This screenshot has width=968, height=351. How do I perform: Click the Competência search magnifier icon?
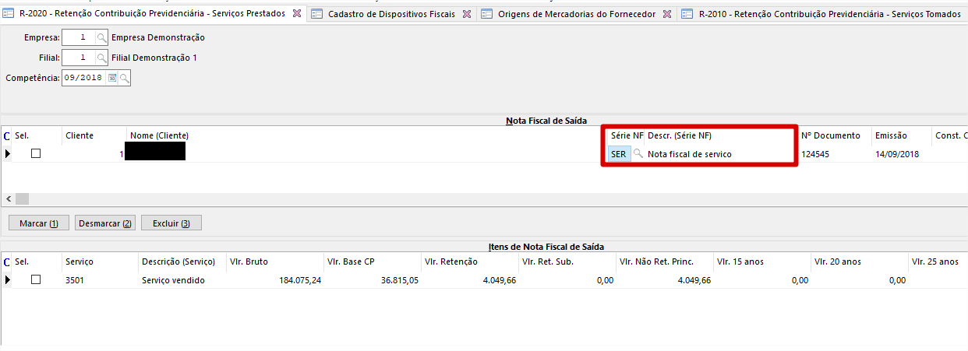pyautogui.click(x=124, y=78)
